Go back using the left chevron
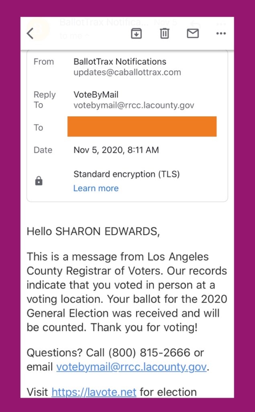Image resolution: width=255 pixels, height=412 pixels. click(x=30, y=33)
